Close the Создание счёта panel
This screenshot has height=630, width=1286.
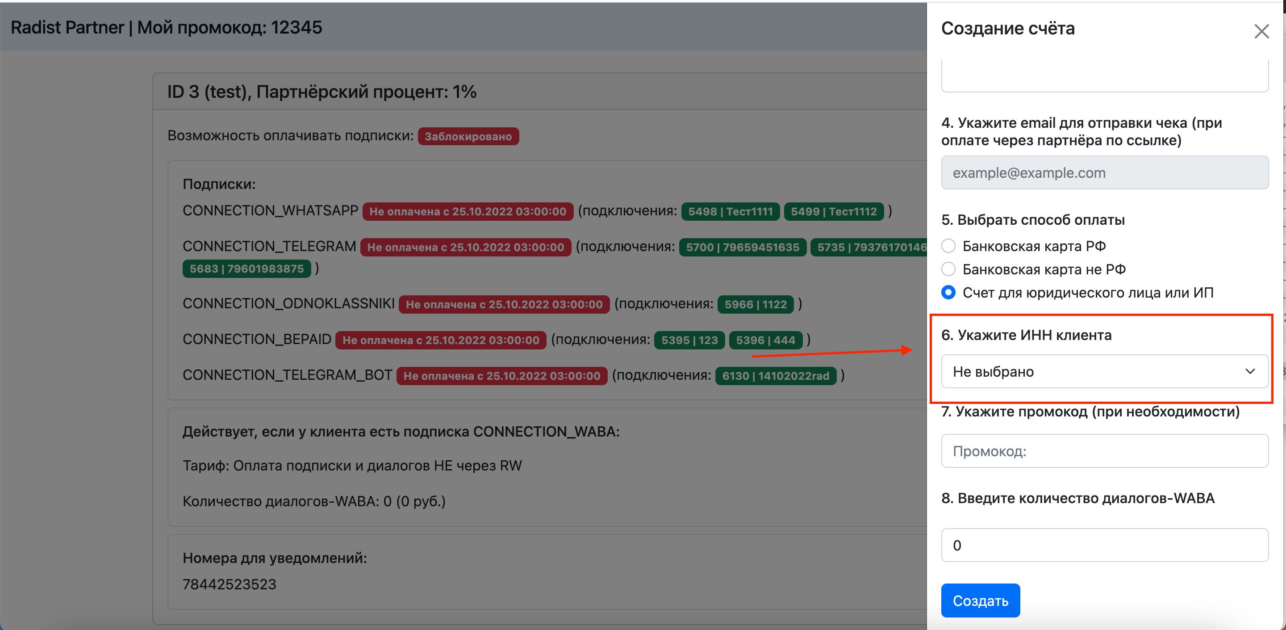pos(1261,31)
